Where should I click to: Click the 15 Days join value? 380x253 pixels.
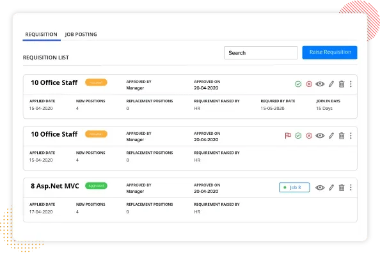click(x=324, y=108)
